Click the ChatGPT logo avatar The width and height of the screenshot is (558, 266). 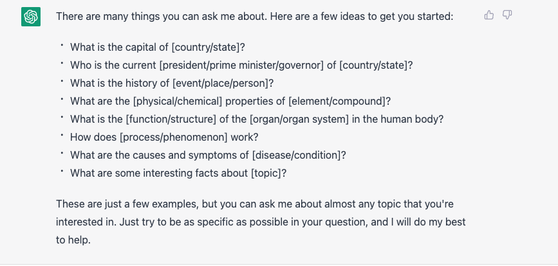[x=31, y=17]
